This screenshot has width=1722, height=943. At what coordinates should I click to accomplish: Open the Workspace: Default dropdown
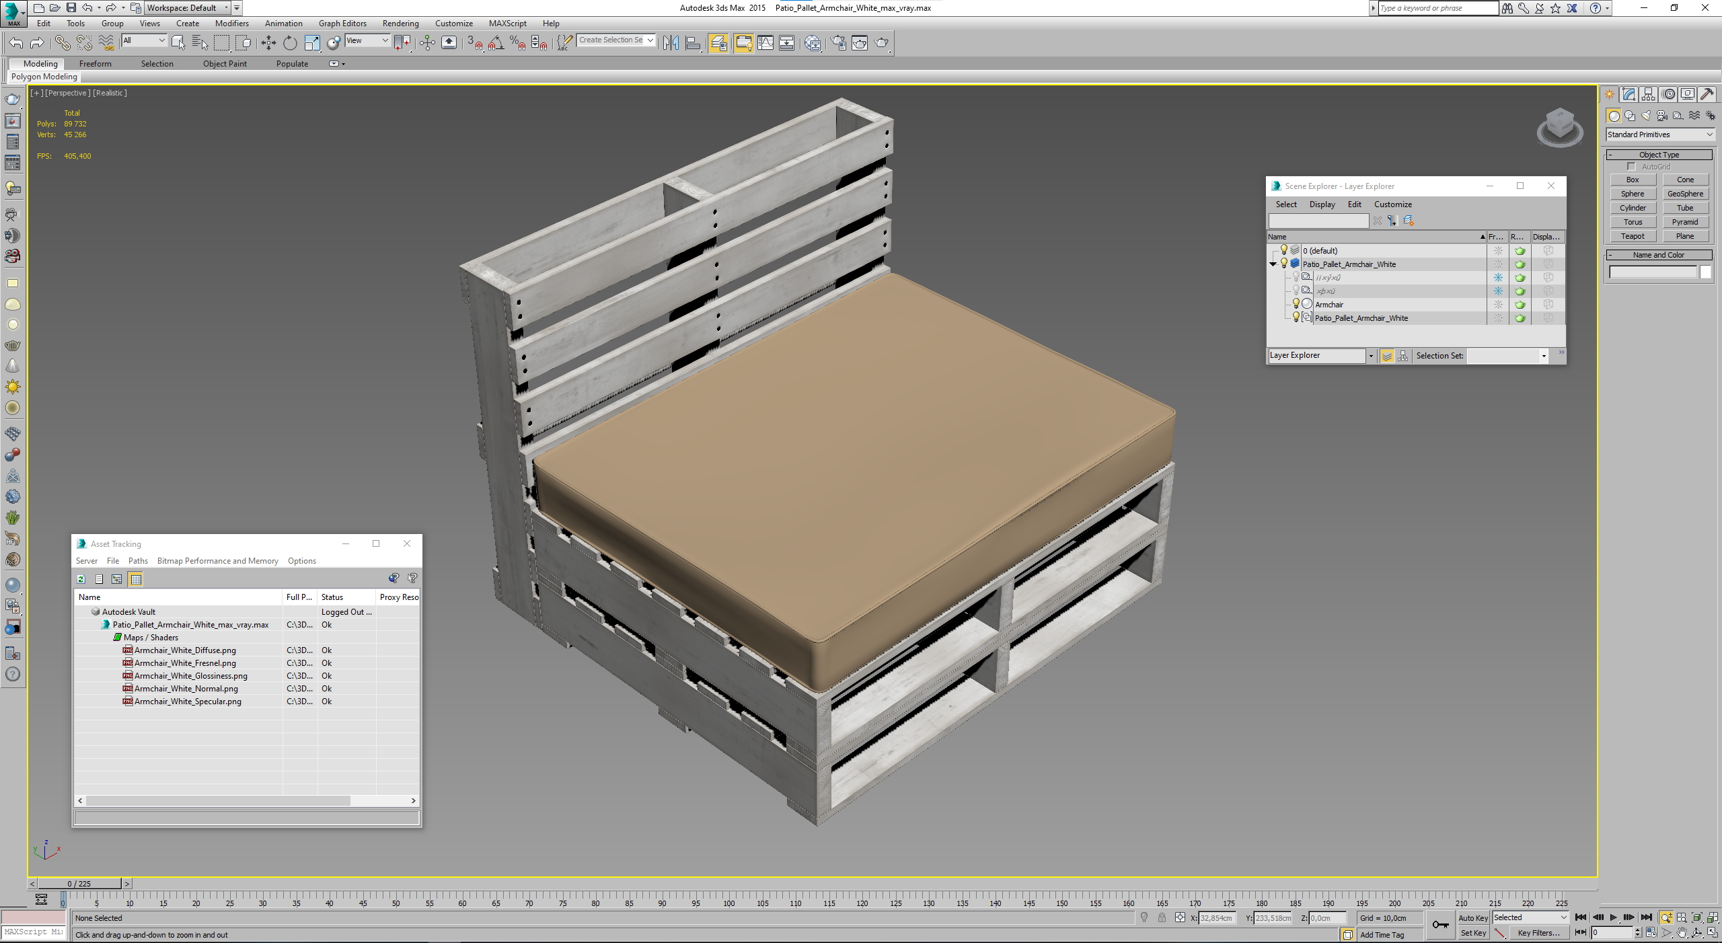(188, 8)
